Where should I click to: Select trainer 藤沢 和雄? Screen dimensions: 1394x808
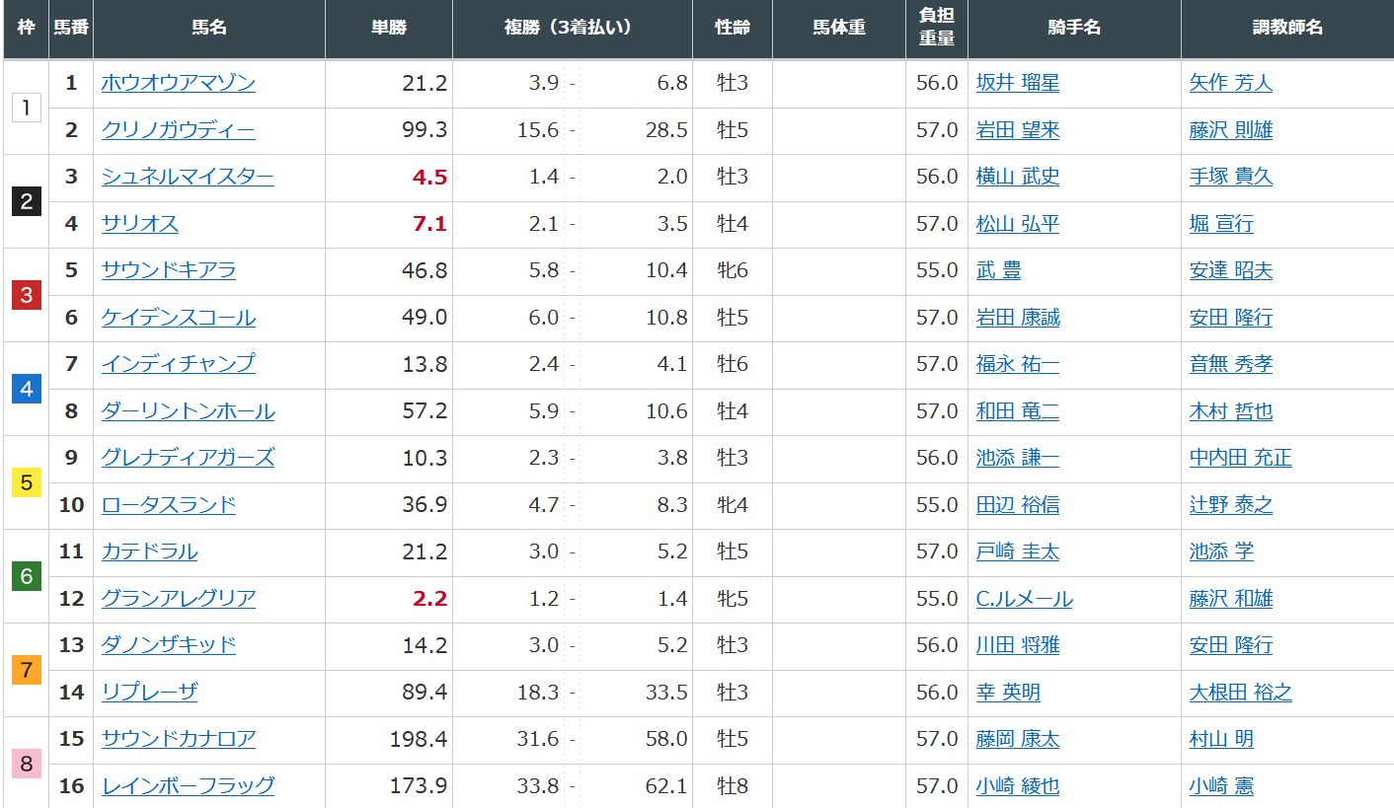pos(1230,599)
